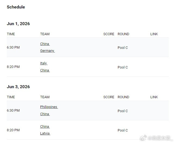Open the Philippines team link
175x143 pixels.
pyautogui.click(x=49, y=107)
